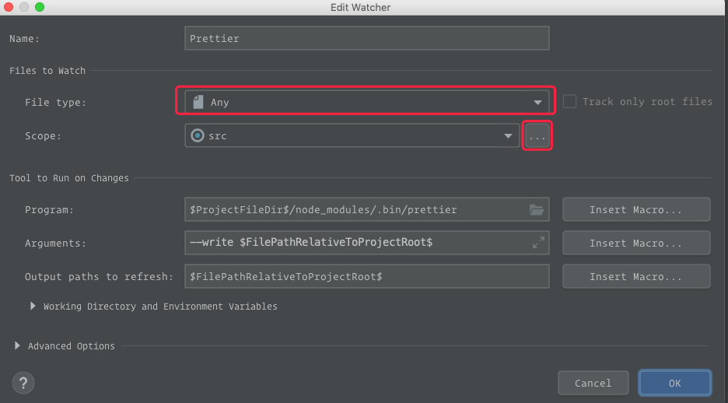Click the green maximize window button
This screenshot has height=403, width=728.
pos(40,7)
